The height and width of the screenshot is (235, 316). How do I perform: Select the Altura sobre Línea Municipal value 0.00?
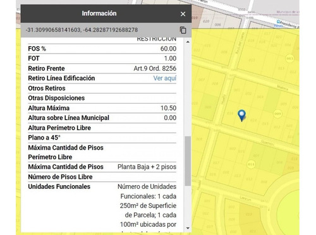[x=170, y=117]
